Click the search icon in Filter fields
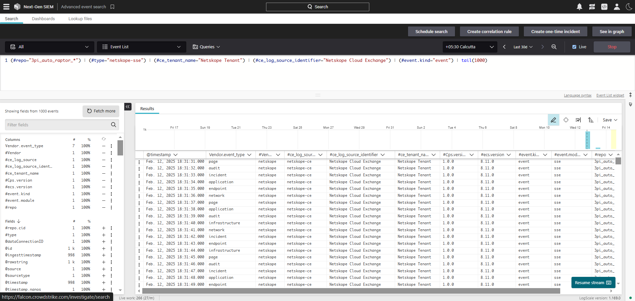The width and height of the screenshot is (635, 301). click(113, 125)
